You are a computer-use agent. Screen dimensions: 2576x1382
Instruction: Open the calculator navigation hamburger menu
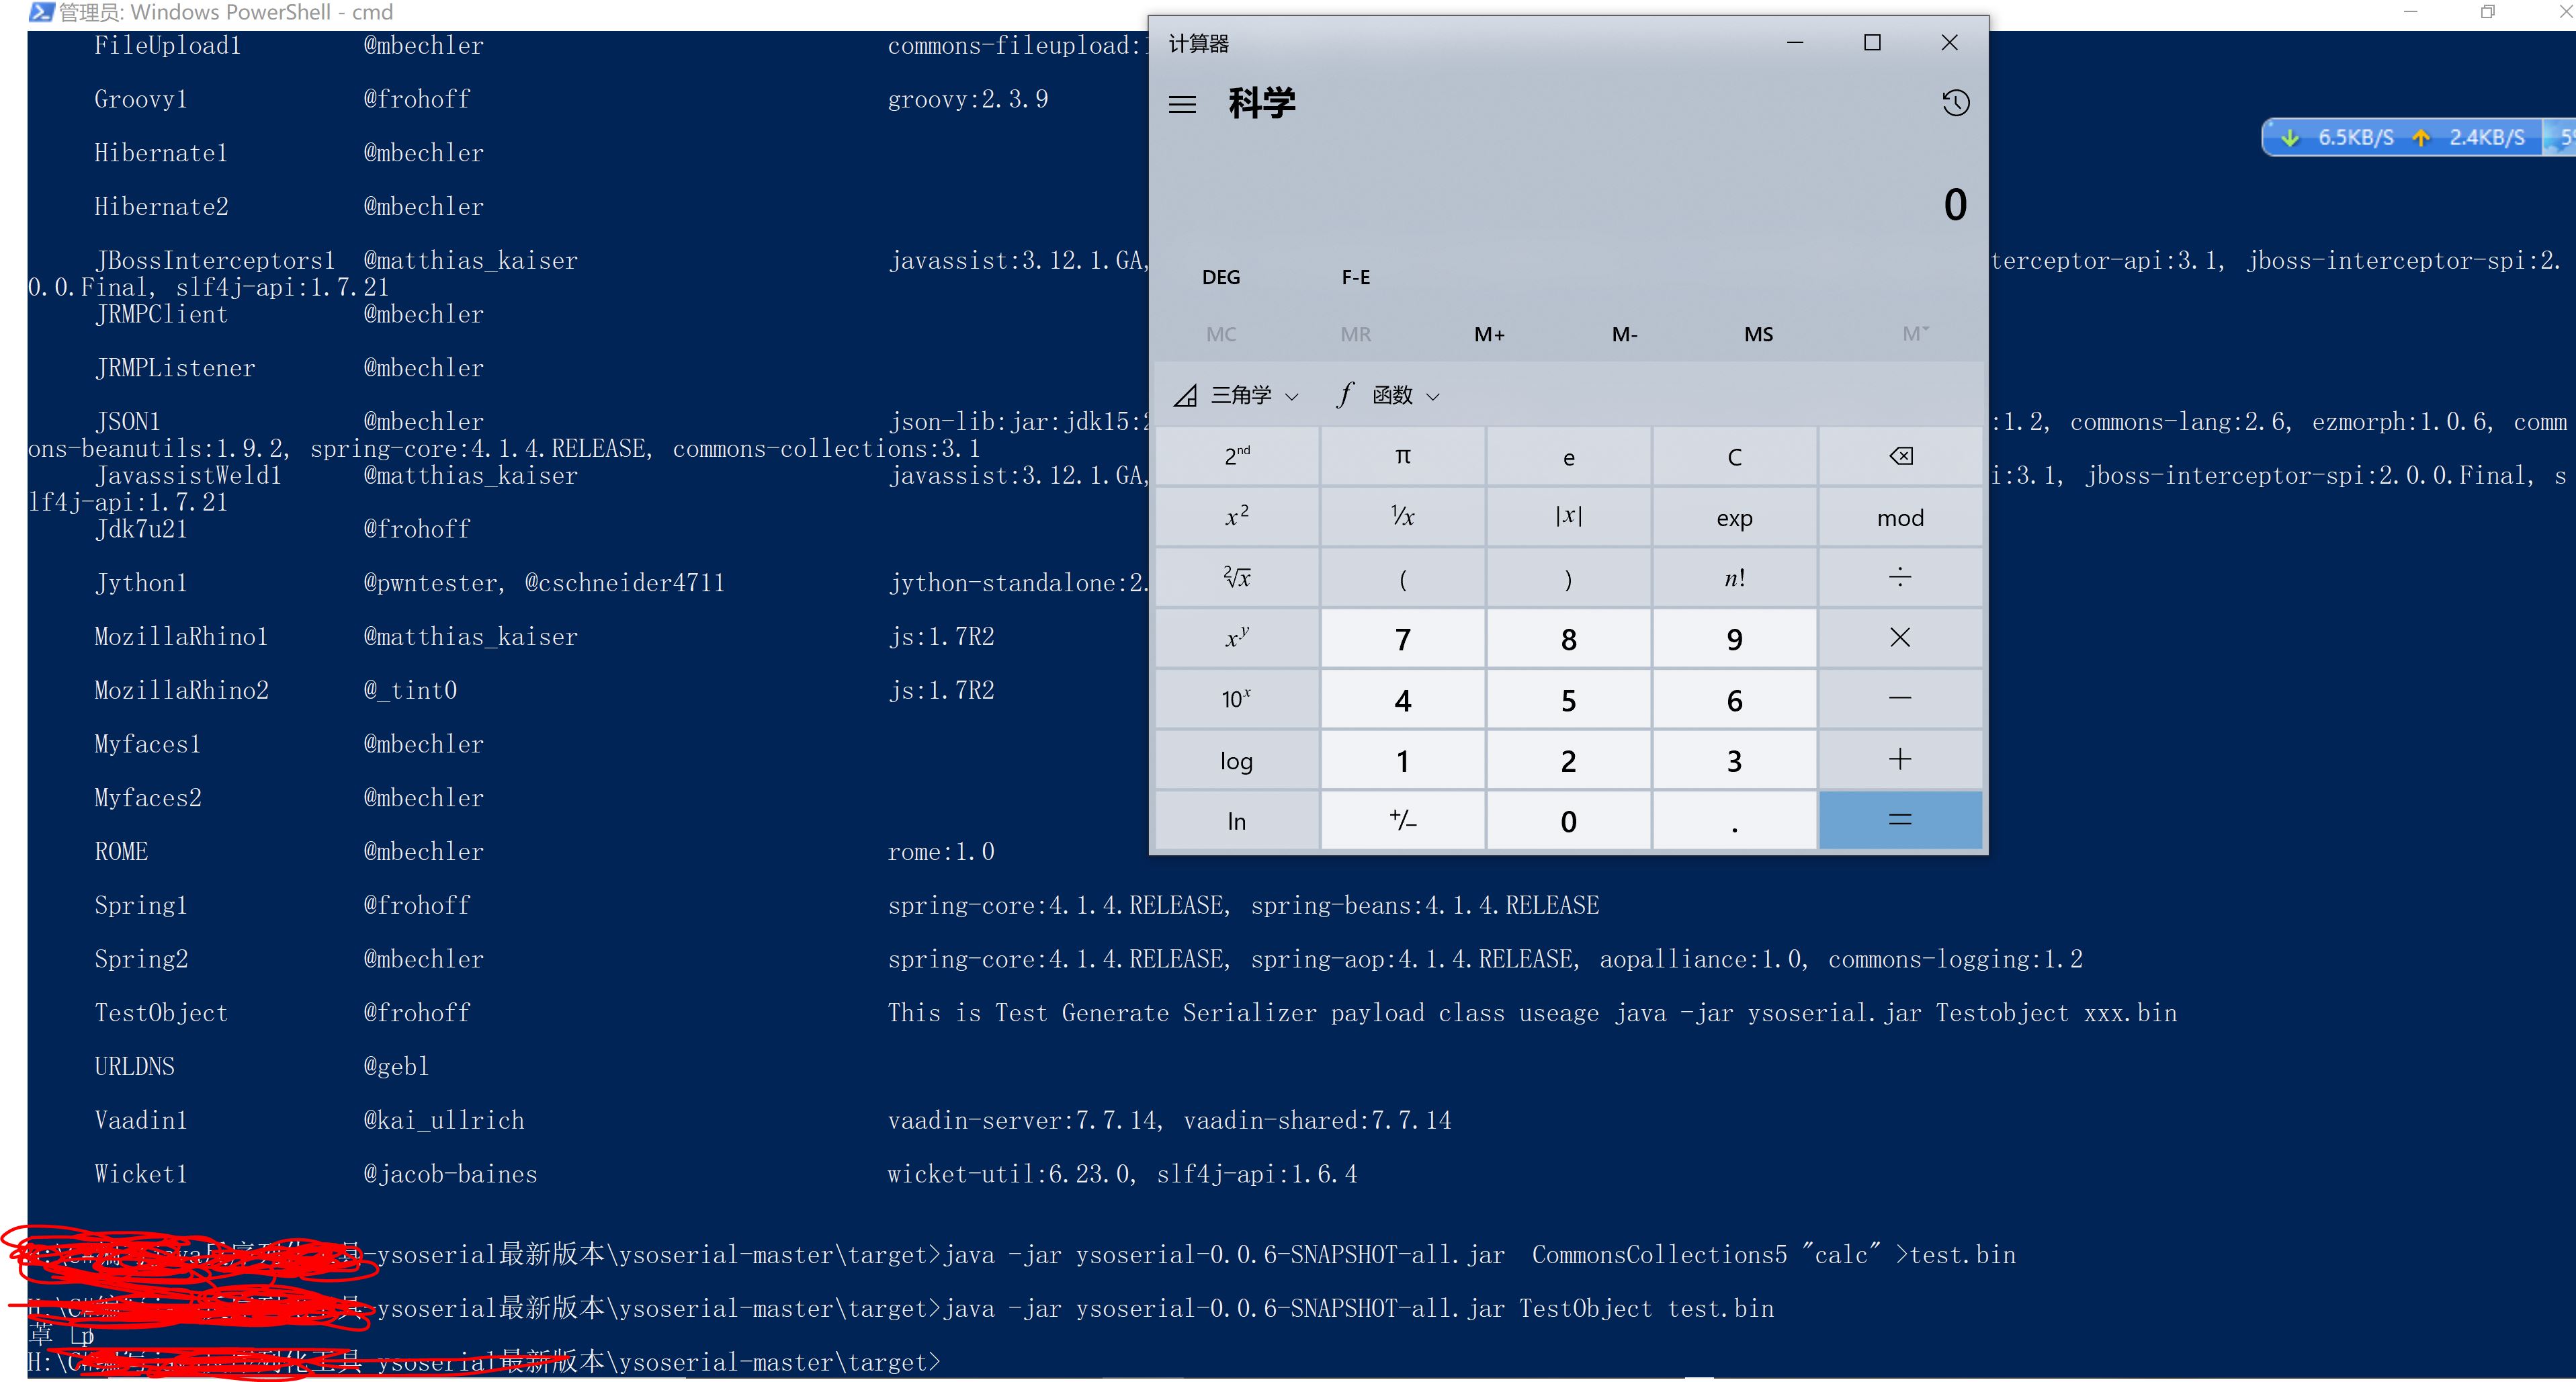click(1182, 104)
